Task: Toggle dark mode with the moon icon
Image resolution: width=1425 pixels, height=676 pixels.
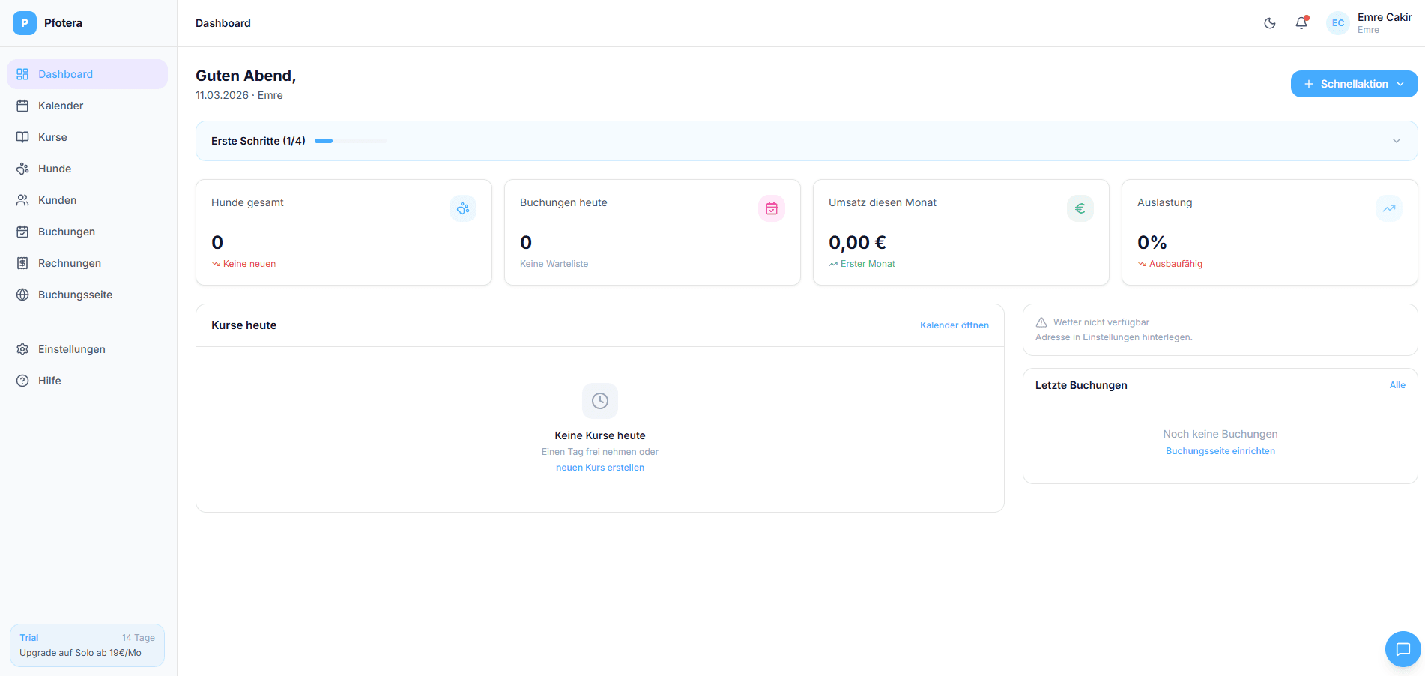Action: click(x=1269, y=23)
